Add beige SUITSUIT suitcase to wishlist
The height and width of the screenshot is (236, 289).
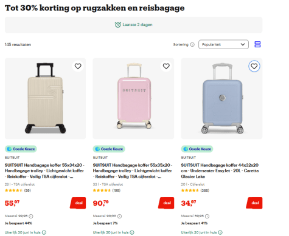[78, 66]
